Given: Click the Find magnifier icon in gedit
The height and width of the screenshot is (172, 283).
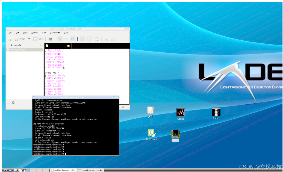Looking at the screenshot, I should click(106, 39).
